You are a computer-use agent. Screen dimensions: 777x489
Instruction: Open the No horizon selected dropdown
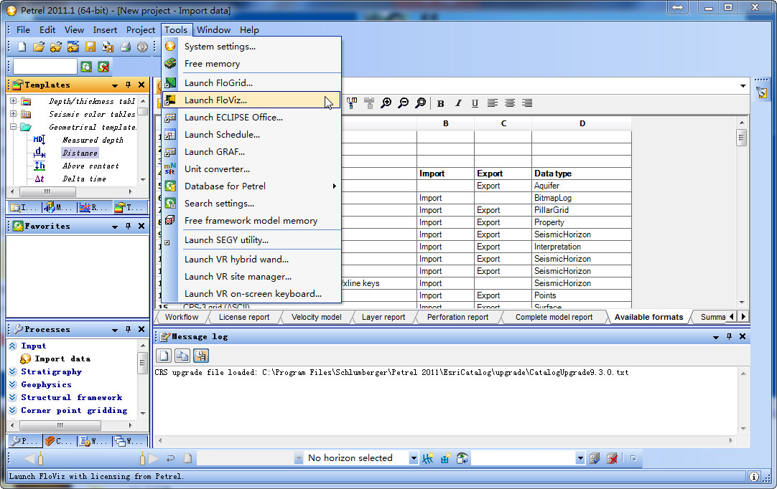(x=414, y=458)
